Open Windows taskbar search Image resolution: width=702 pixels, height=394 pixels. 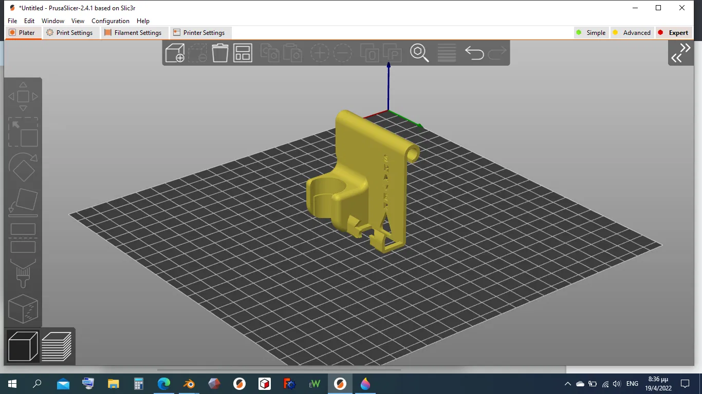37,384
